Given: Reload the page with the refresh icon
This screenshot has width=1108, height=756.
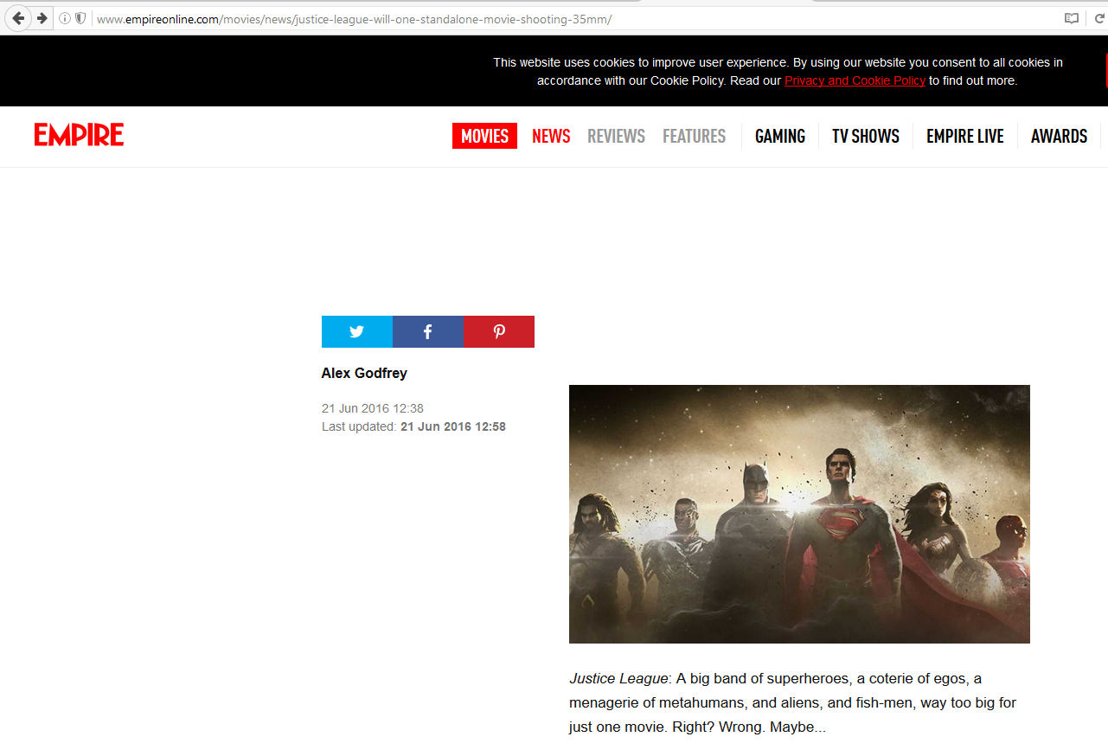Looking at the screenshot, I should click(1099, 18).
